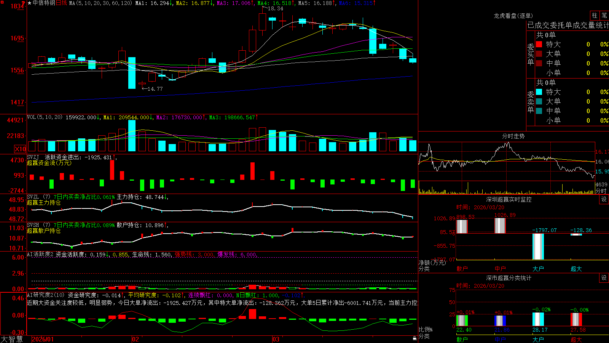
Task: Open the AI活跃度2 indicator label
Action: [x=40, y=255]
